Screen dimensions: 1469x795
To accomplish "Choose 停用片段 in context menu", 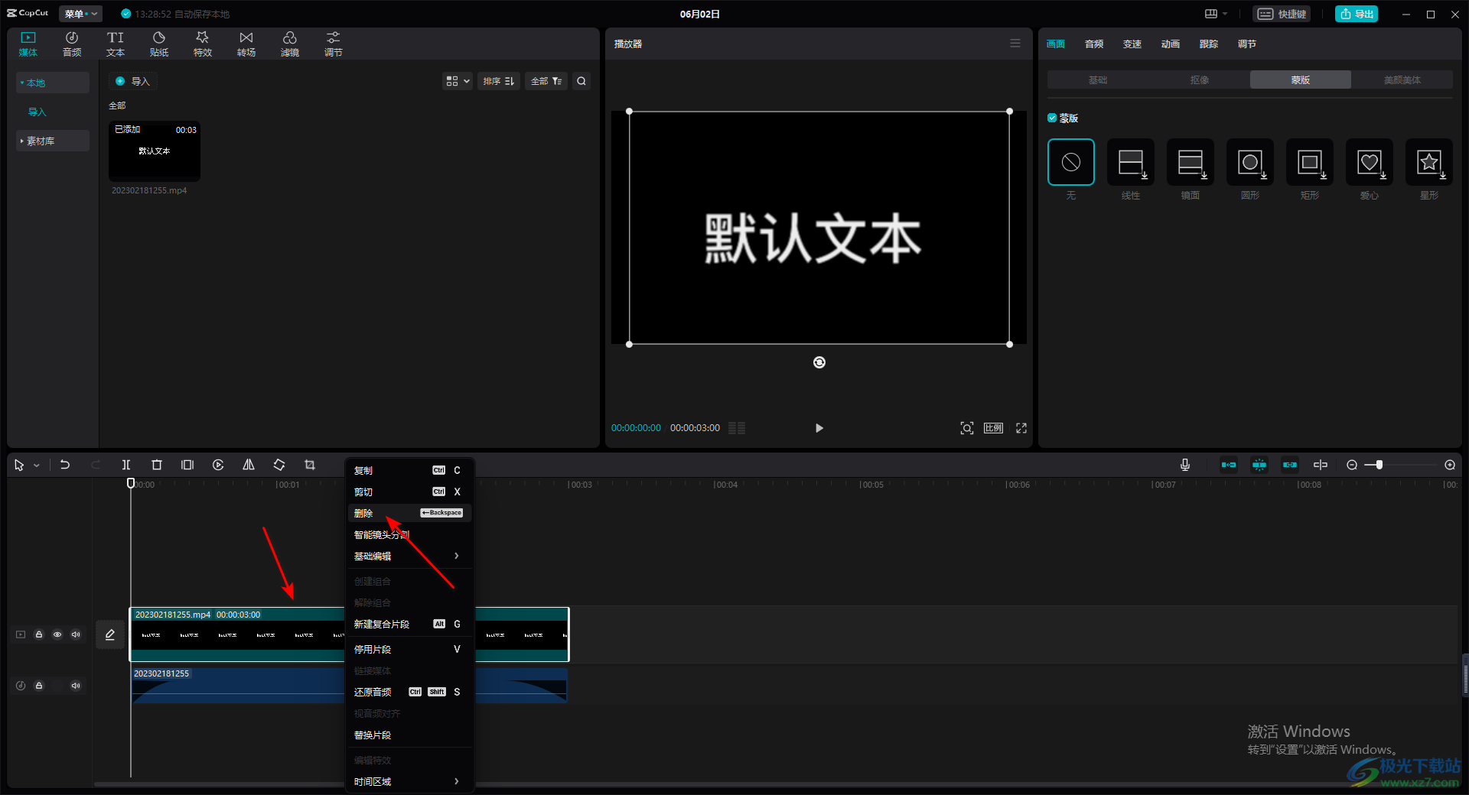I will (409, 649).
